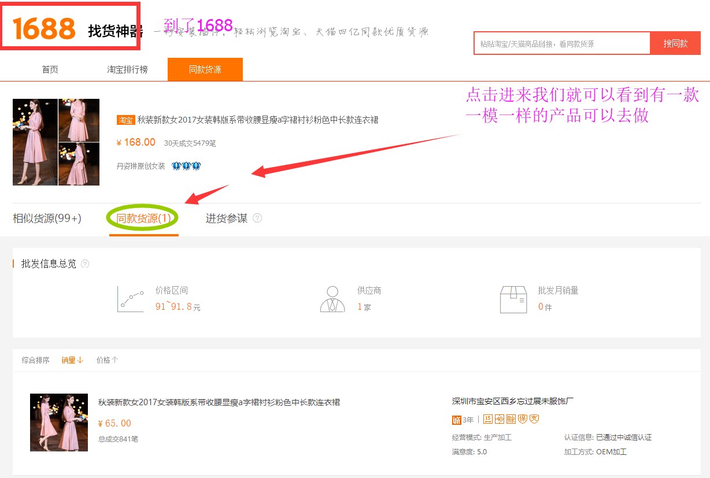Click the 赊 credit badge icon
710x478 pixels.
[x=511, y=419]
